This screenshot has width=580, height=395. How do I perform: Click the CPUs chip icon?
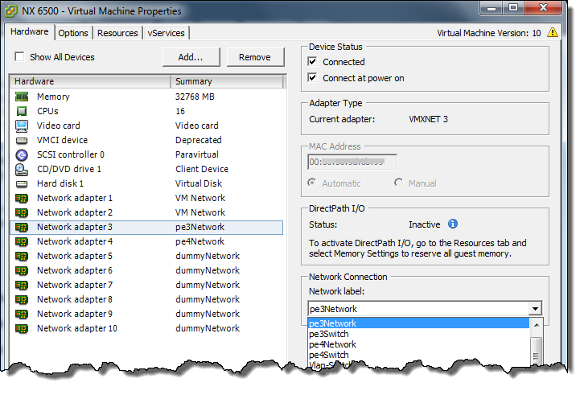point(22,111)
